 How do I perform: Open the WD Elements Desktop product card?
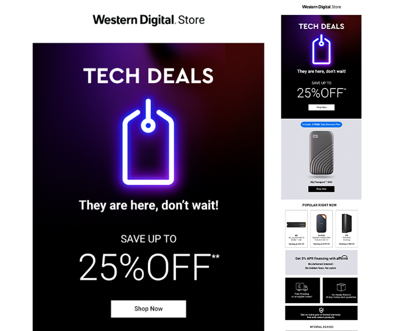coord(347,228)
